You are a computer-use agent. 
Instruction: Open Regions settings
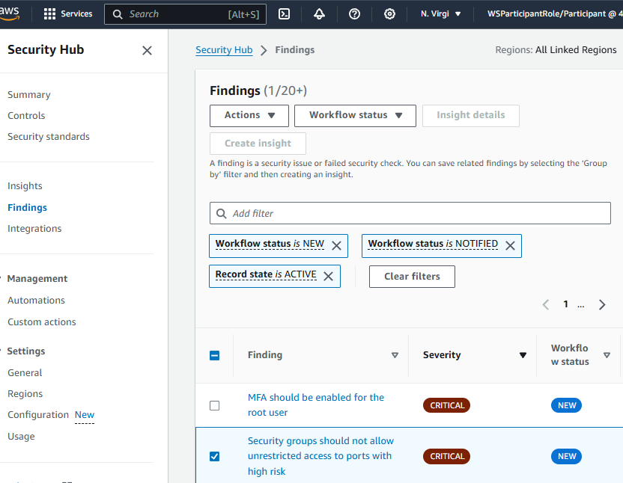tap(25, 394)
